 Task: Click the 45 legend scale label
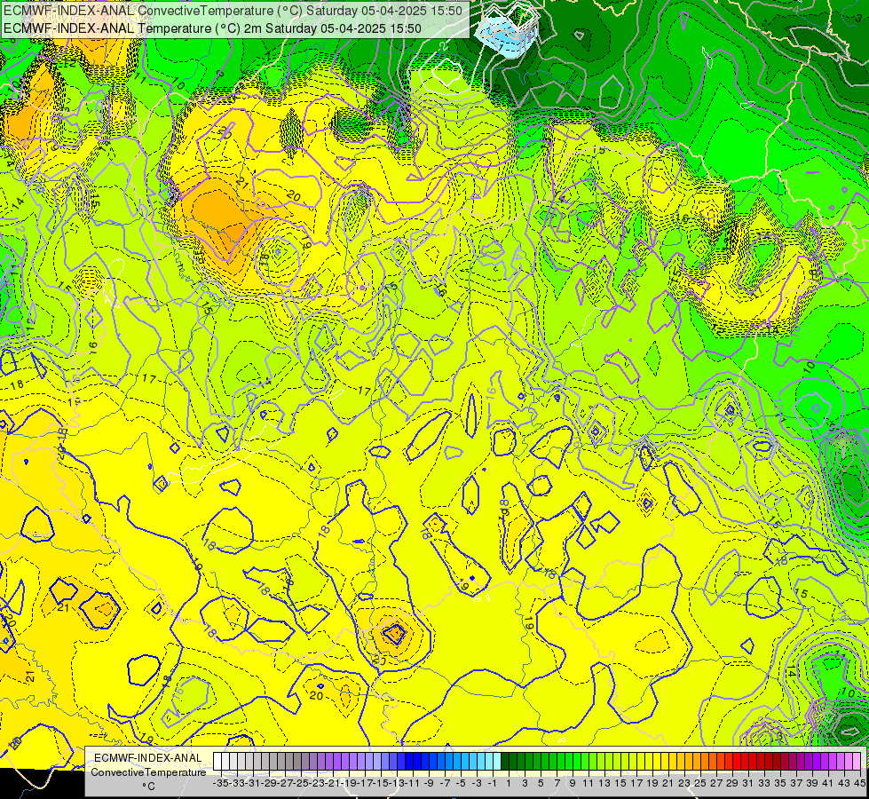coord(859,783)
